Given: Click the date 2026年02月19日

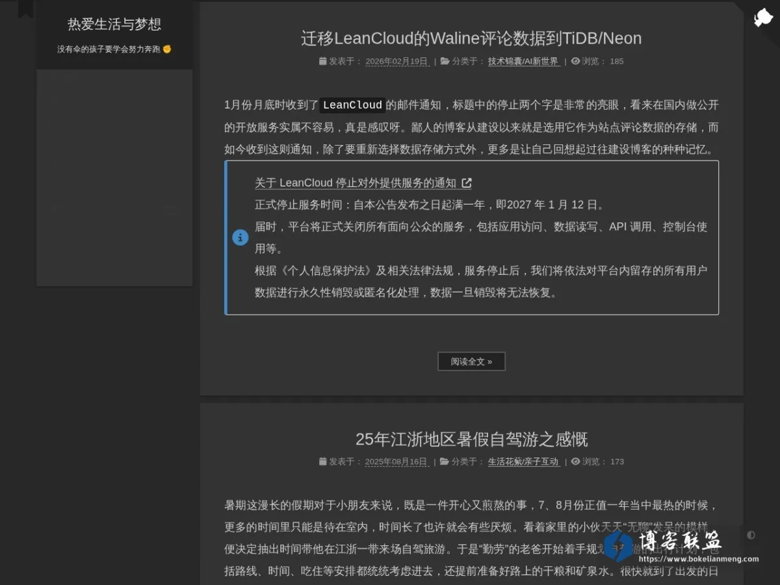Looking at the screenshot, I should [396, 62].
